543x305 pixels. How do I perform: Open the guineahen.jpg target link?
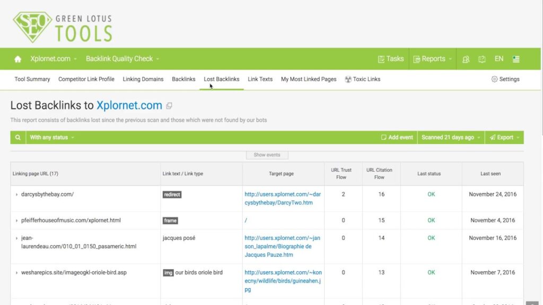283,281
